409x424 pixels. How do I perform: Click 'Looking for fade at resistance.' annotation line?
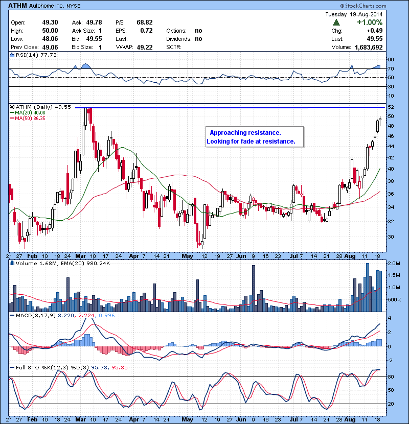coord(251,142)
